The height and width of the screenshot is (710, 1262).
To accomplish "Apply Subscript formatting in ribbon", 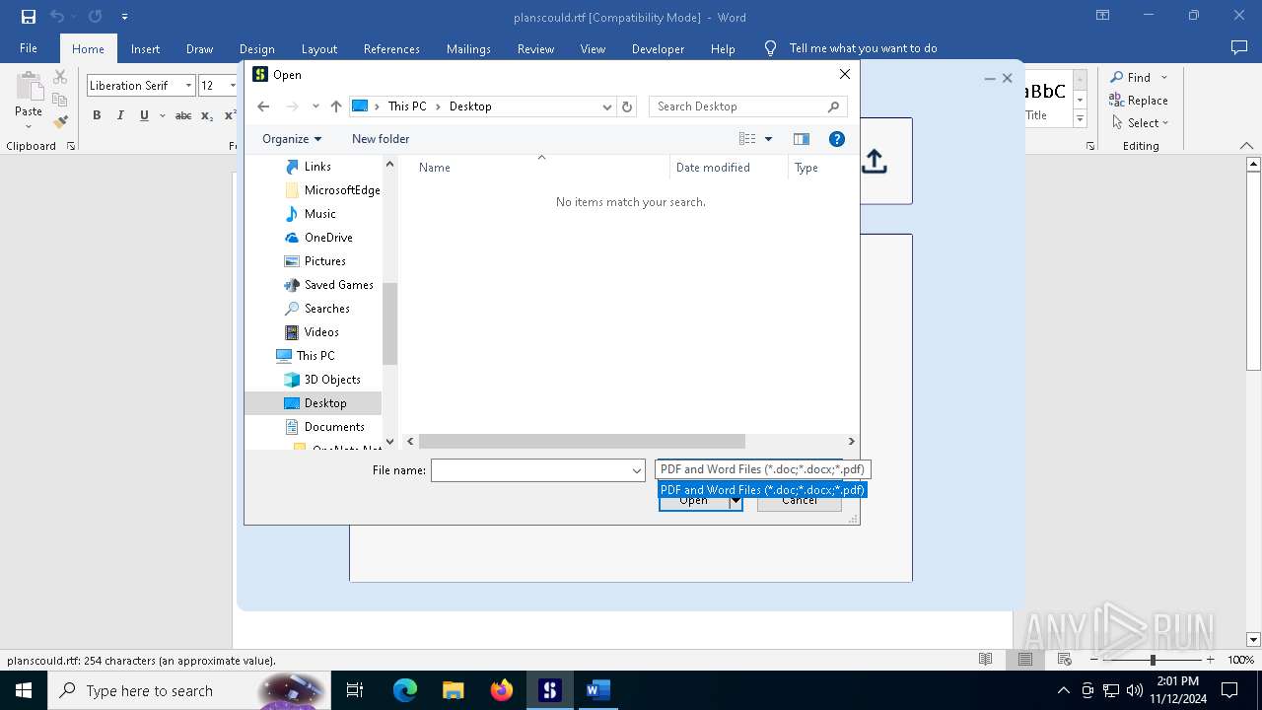I will tap(207, 115).
